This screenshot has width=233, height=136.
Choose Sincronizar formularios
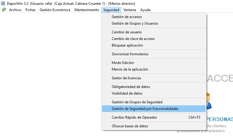154,54
